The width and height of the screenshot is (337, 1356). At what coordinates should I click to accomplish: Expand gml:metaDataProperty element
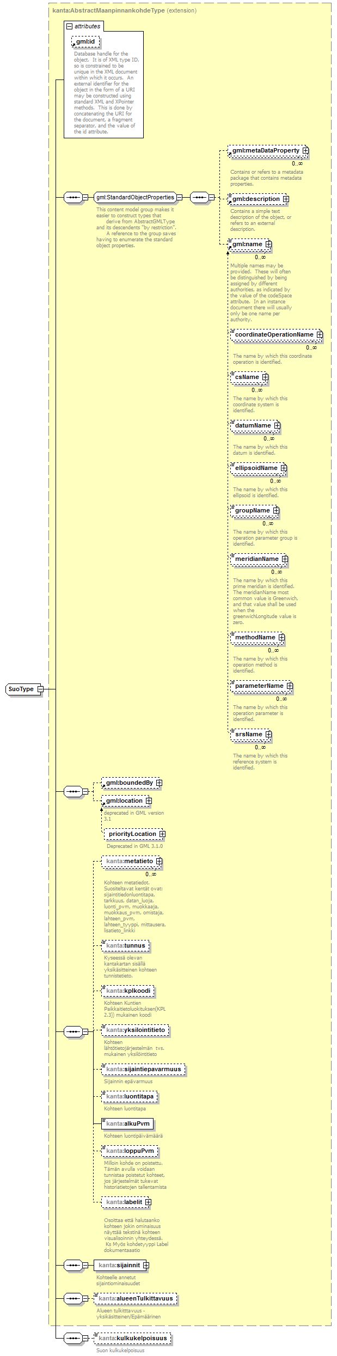[305, 150]
